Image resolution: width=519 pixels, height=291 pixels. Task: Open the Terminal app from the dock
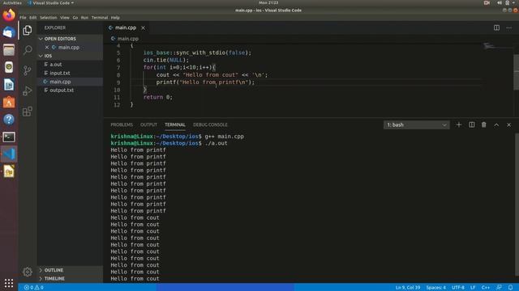tap(9, 137)
